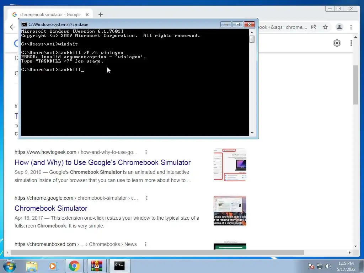The width and height of the screenshot is (364, 273).
Task: Open Windows Explorer from the taskbar
Action: [32, 266]
